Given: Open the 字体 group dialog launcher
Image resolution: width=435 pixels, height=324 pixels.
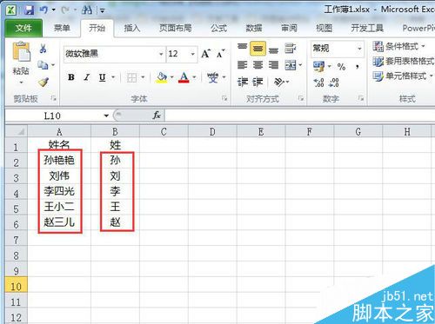Looking at the screenshot, I should 224,98.
